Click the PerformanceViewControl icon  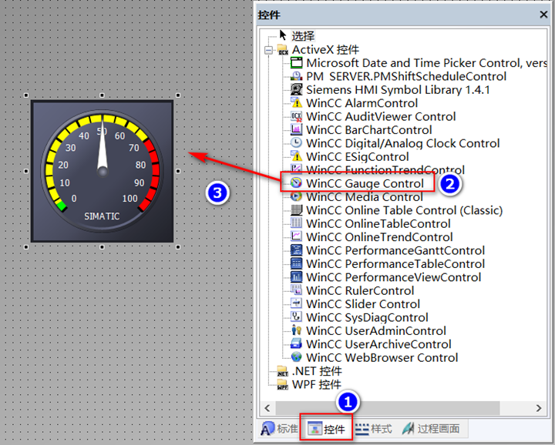pyautogui.click(x=296, y=277)
